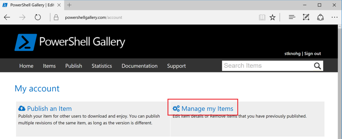The width and height of the screenshot is (342, 139).
Task: Click the Sign out link
Action: pos(313,53)
